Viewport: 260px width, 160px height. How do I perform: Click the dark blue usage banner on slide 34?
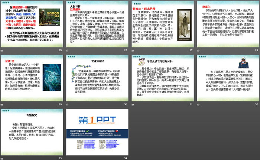[x=97, y=134]
